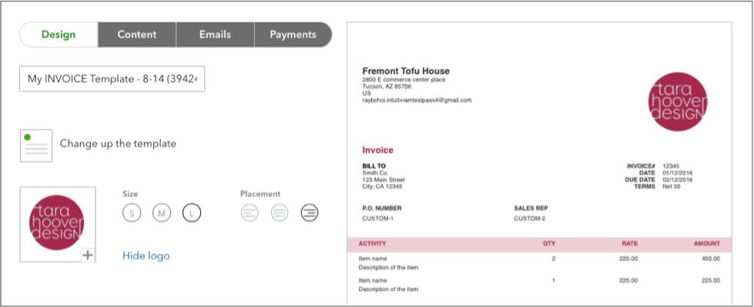
Task: Open the Emails tab
Action: (x=215, y=35)
